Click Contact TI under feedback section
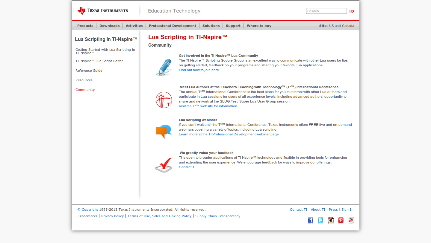The width and height of the screenshot is (431, 243). coord(187,167)
